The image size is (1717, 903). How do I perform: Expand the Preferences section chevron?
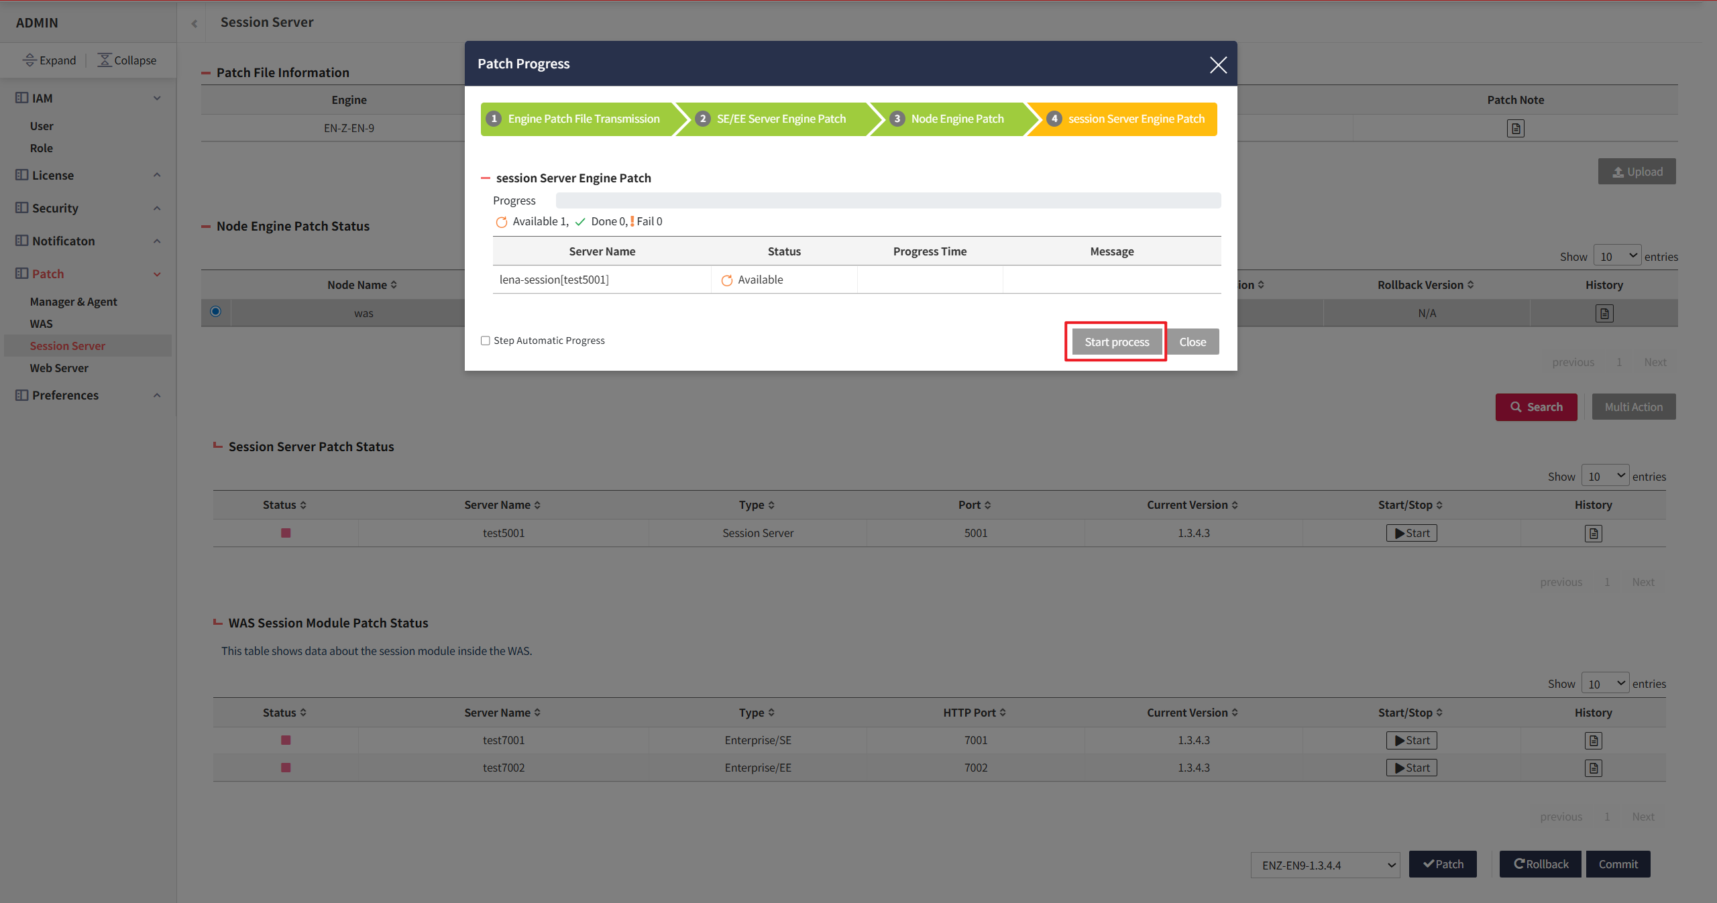coord(157,396)
